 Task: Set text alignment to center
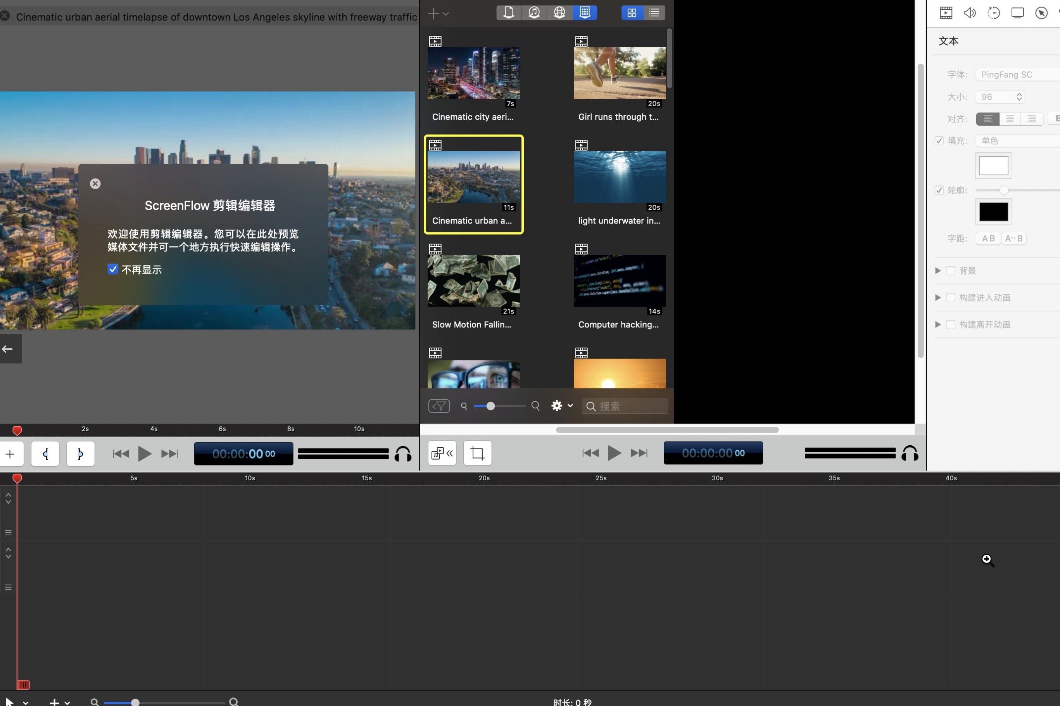pos(1010,118)
